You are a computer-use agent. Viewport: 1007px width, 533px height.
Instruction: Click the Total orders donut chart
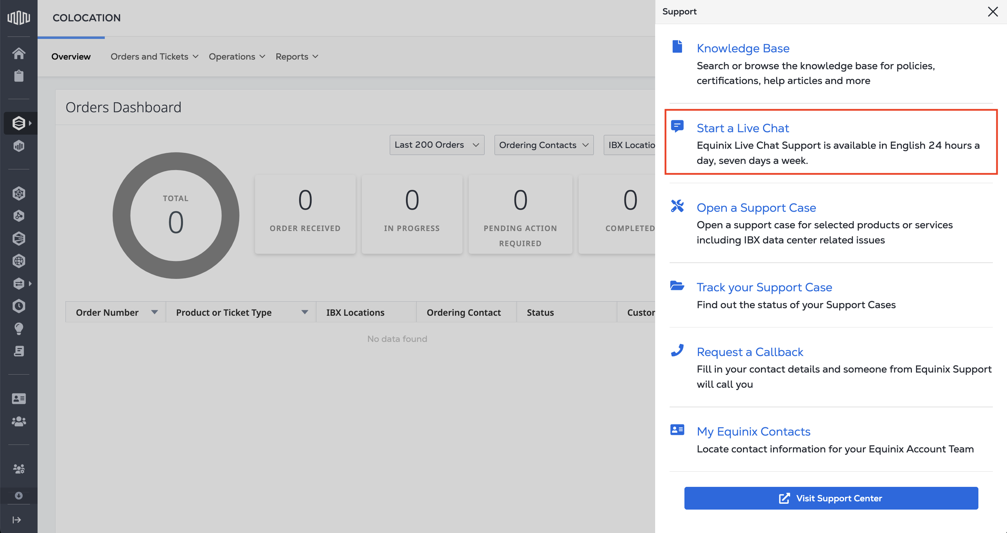point(175,215)
